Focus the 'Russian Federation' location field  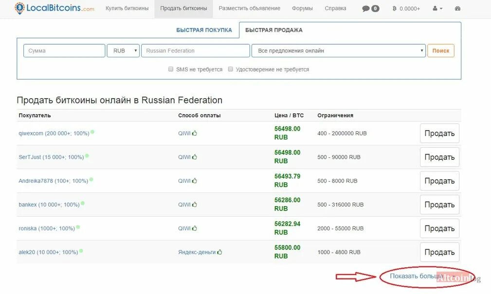tap(196, 51)
